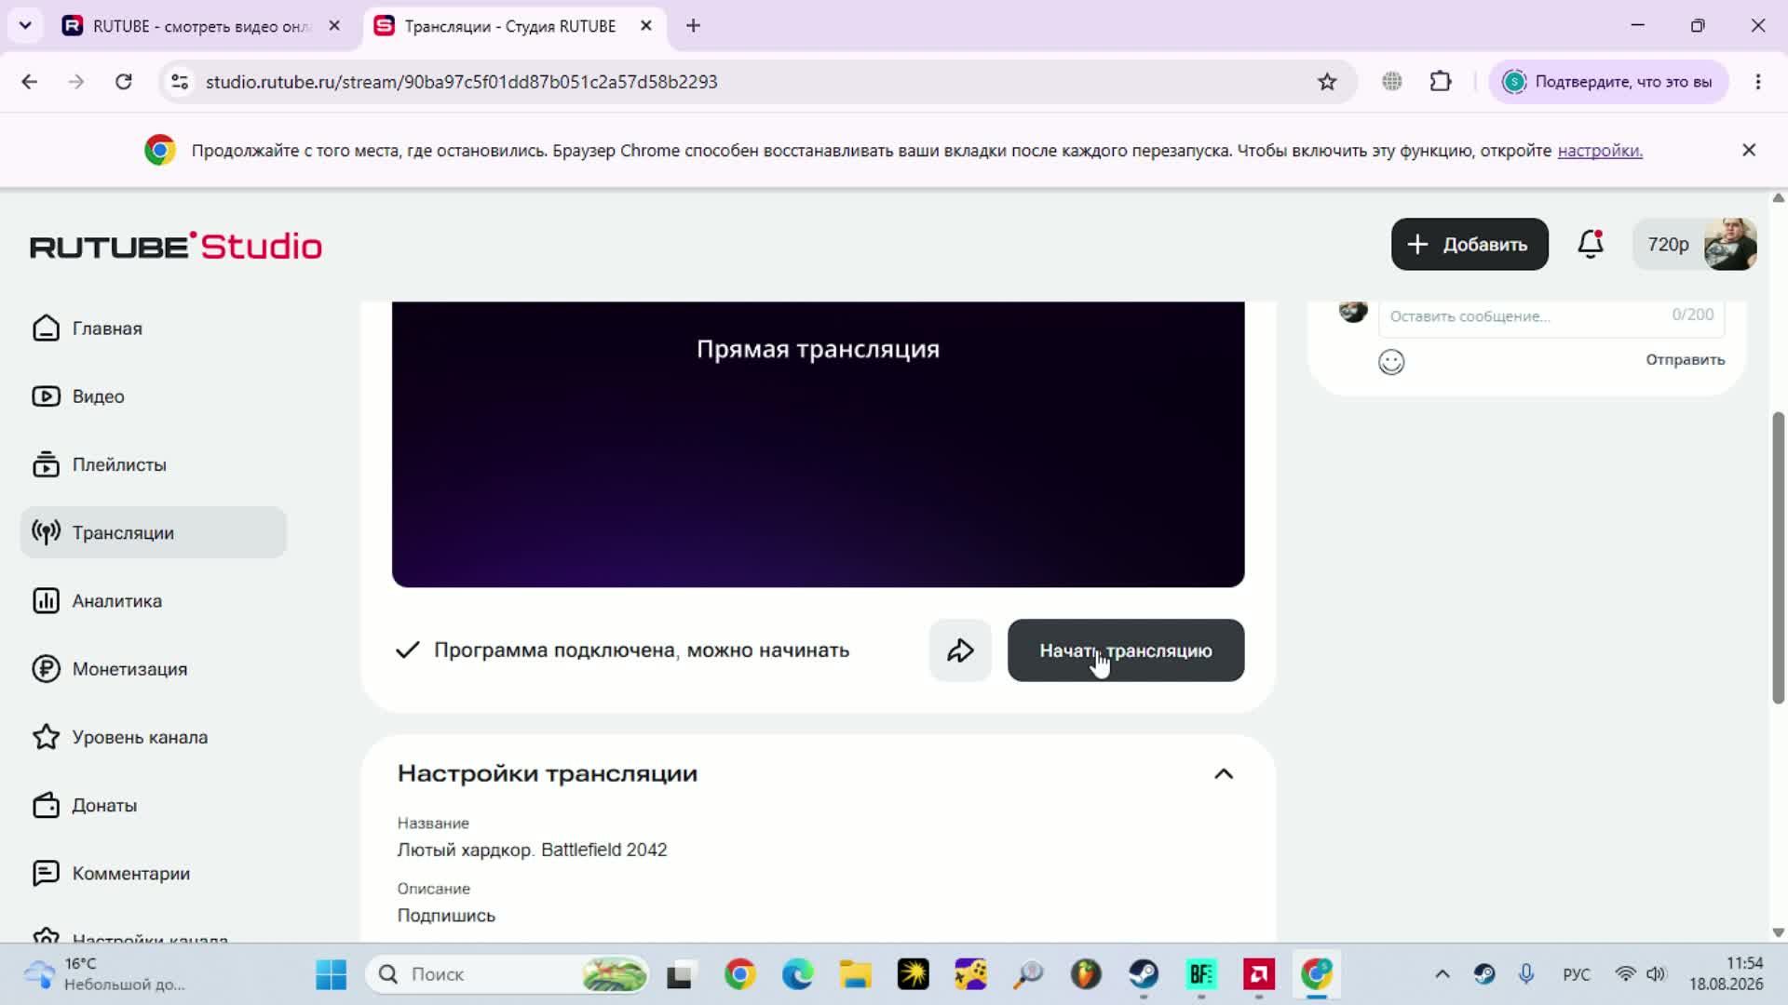Open File Explorer from the taskbar
Image resolution: width=1788 pixels, height=1005 pixels.
(855, 974)
